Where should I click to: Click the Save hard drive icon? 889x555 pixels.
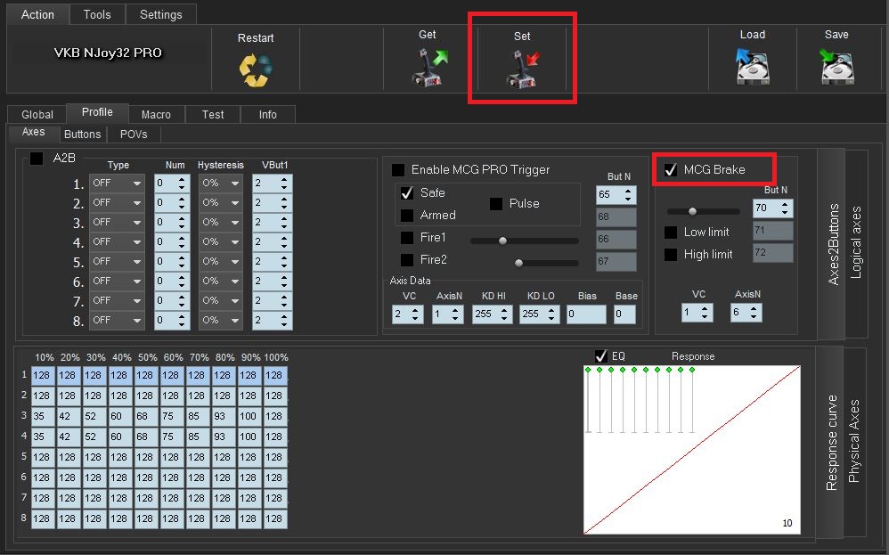pyautogui.click(x=836, y=66)
